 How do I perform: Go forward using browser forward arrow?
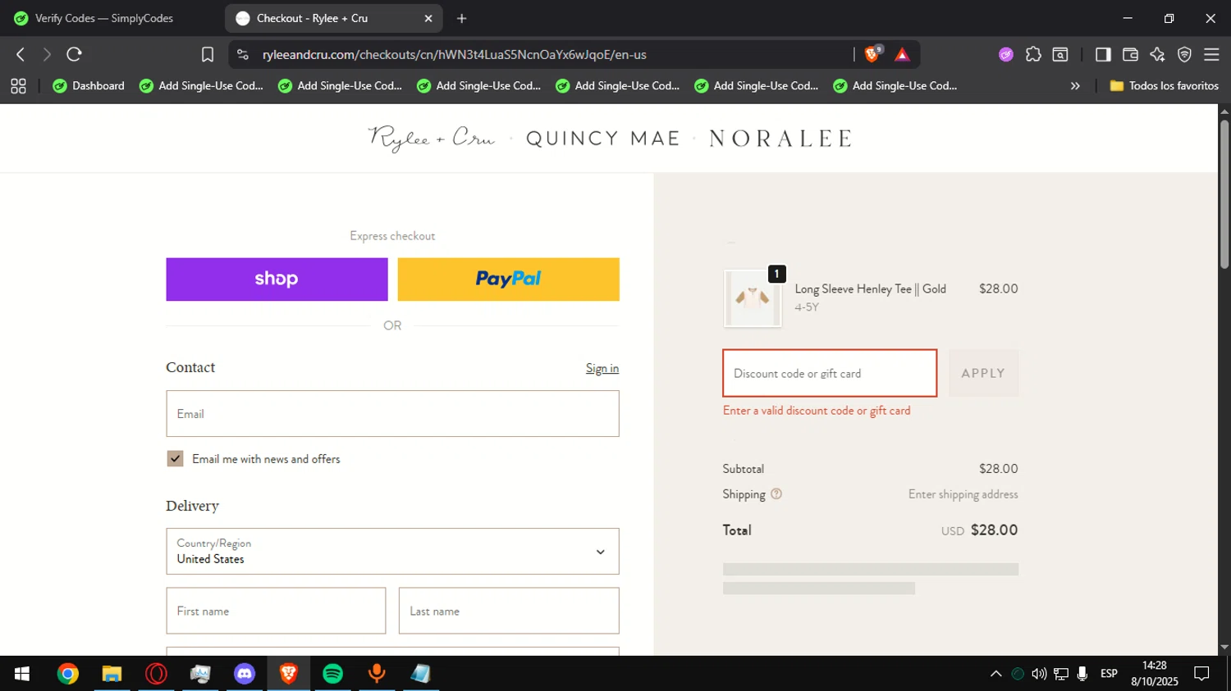pyautogui.click(x=47, y=54)
